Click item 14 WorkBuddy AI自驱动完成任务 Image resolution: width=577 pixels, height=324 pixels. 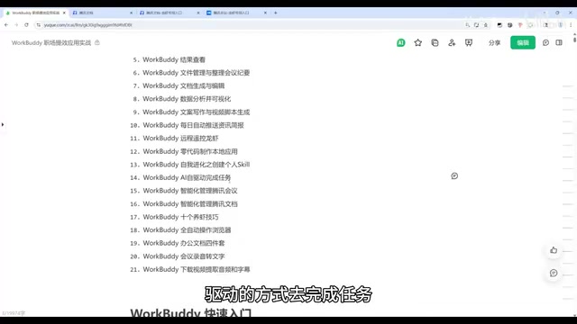click(x=187, y=177)
